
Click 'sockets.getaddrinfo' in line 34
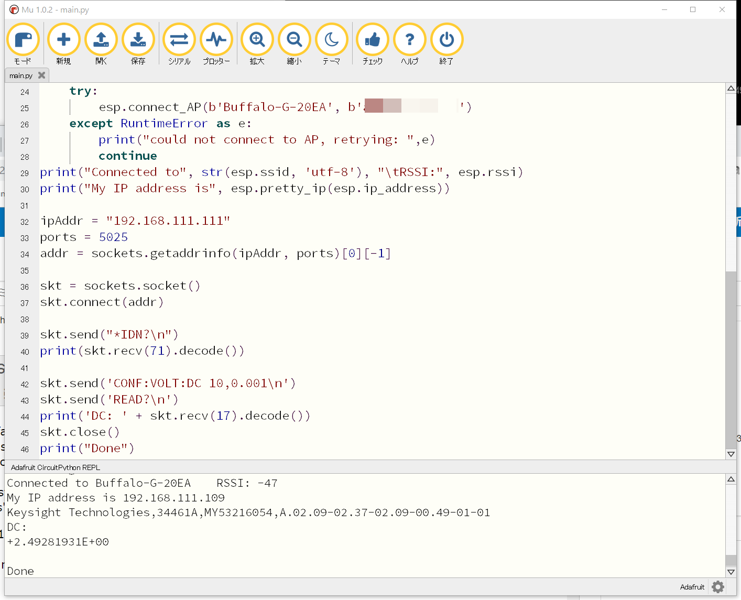161,254
